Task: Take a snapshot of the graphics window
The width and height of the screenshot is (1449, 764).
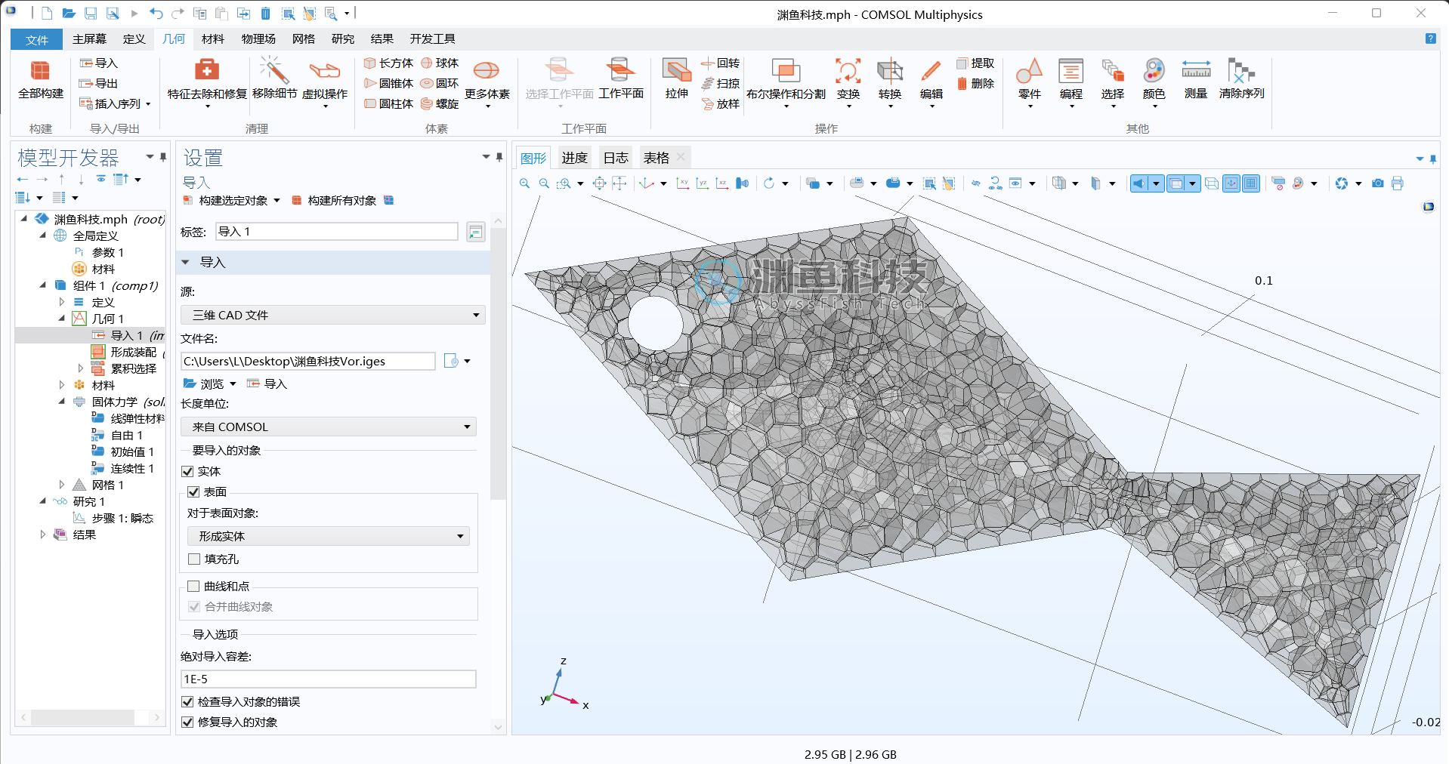Action: click(1378, 183)
